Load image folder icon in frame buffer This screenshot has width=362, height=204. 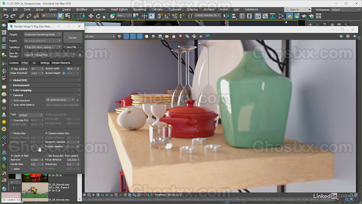pos(167,36)
